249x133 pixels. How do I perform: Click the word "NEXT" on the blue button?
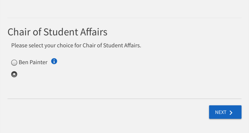pos(221,112)
